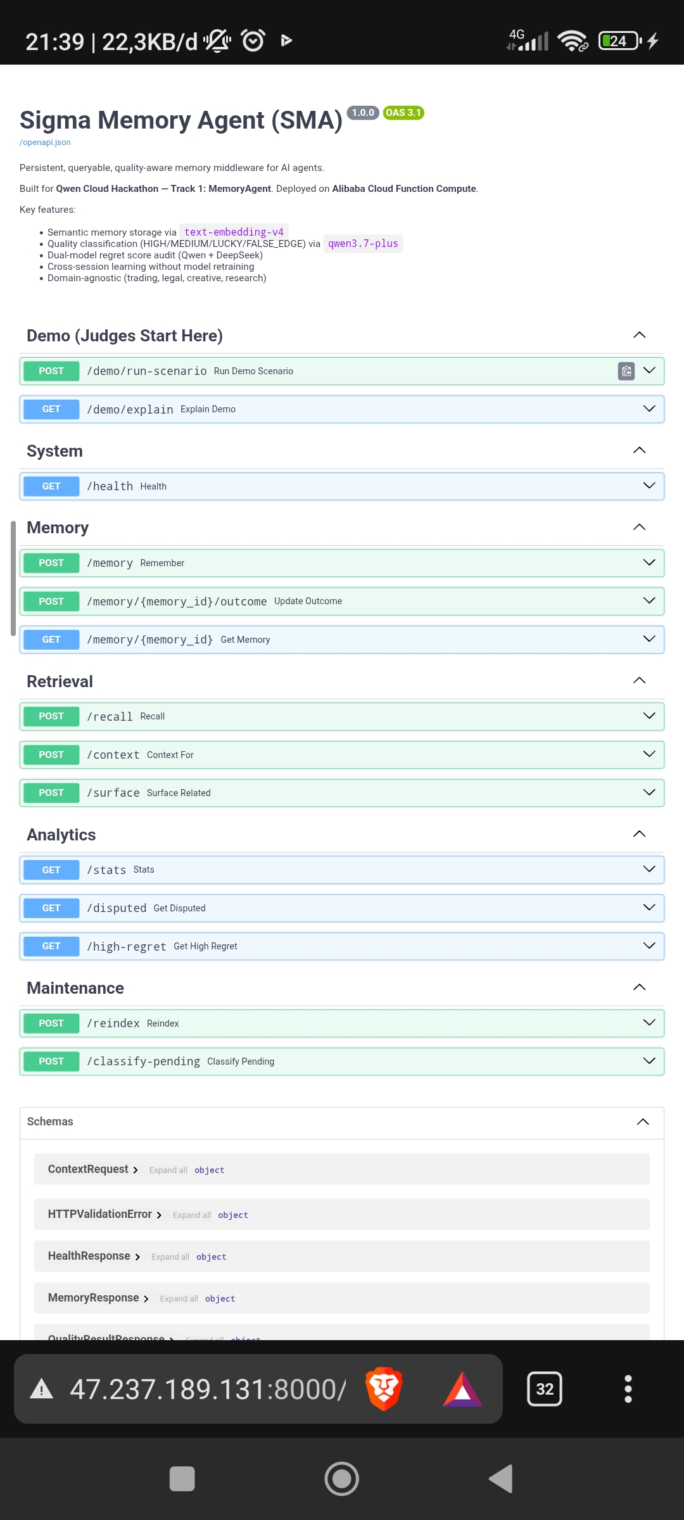Click GET badge of /demo/explain
The width and height of the screenshot is (684, 1520).
point(51,409)
